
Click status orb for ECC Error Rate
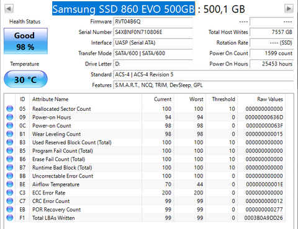point(10,192)
